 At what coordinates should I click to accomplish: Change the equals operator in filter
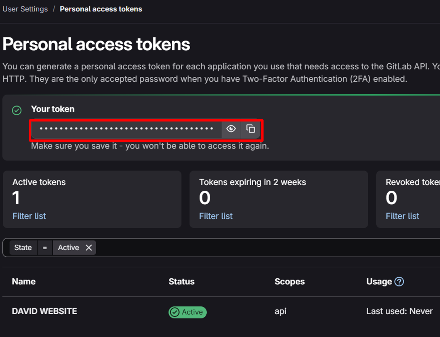pyautogui.click(x=45, y=248)
